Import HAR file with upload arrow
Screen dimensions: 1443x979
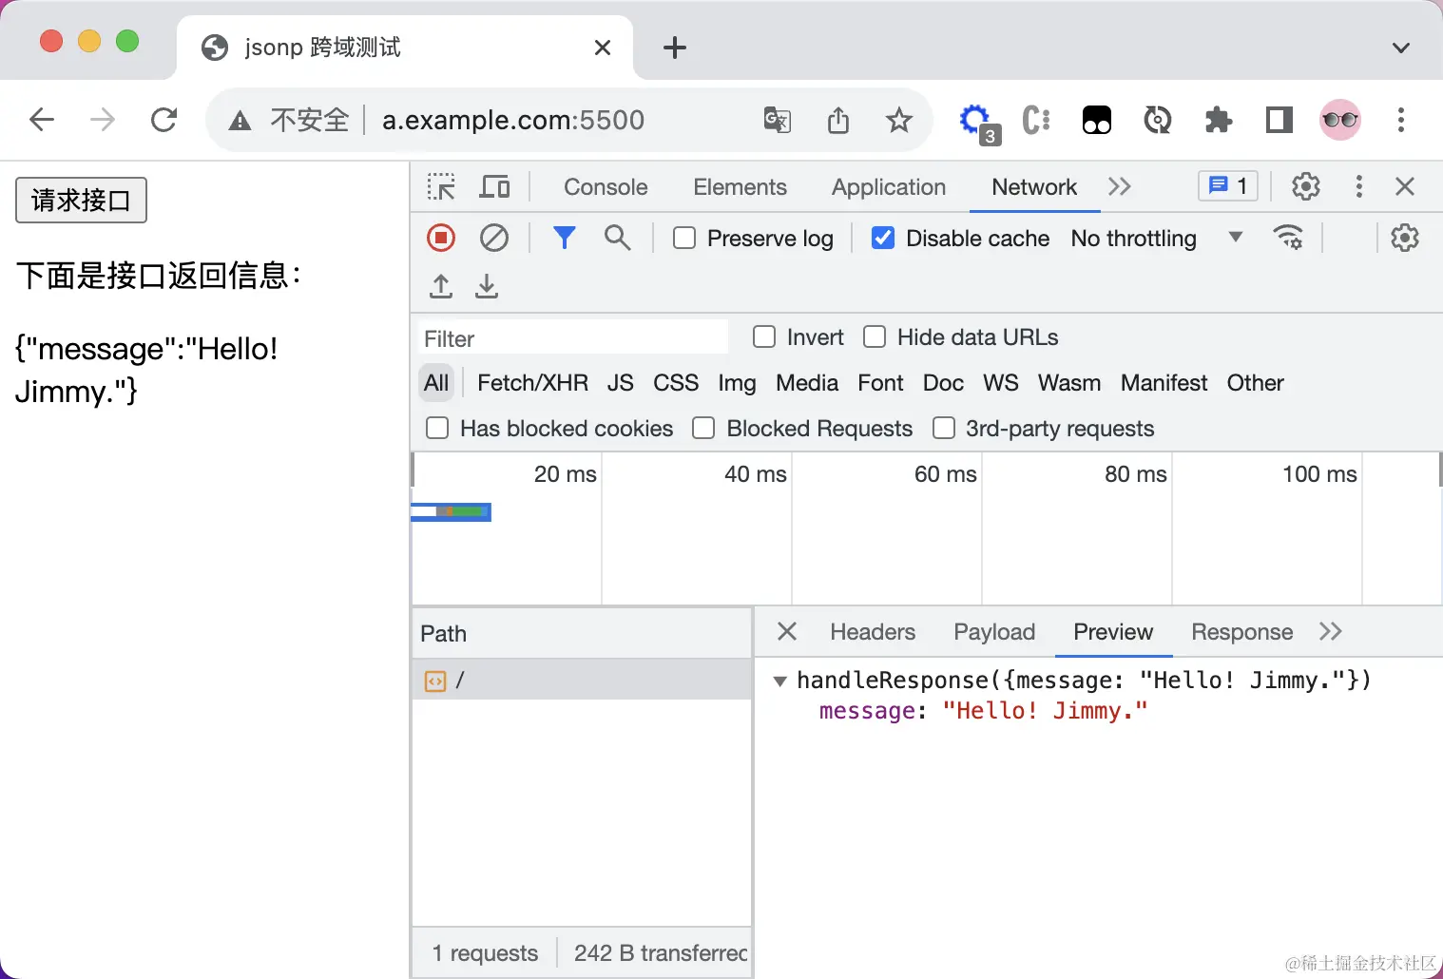[x=441, y=286]
